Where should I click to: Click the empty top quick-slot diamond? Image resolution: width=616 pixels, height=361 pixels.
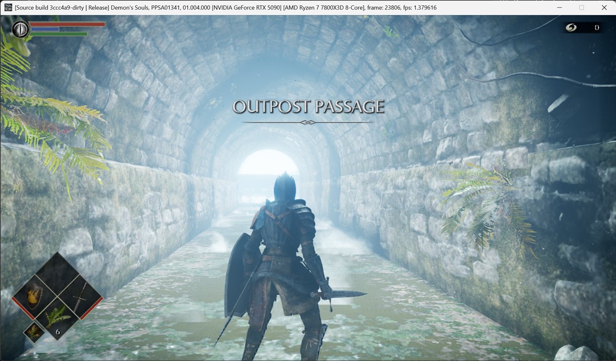pyautogui.click(x=57, y=275)
